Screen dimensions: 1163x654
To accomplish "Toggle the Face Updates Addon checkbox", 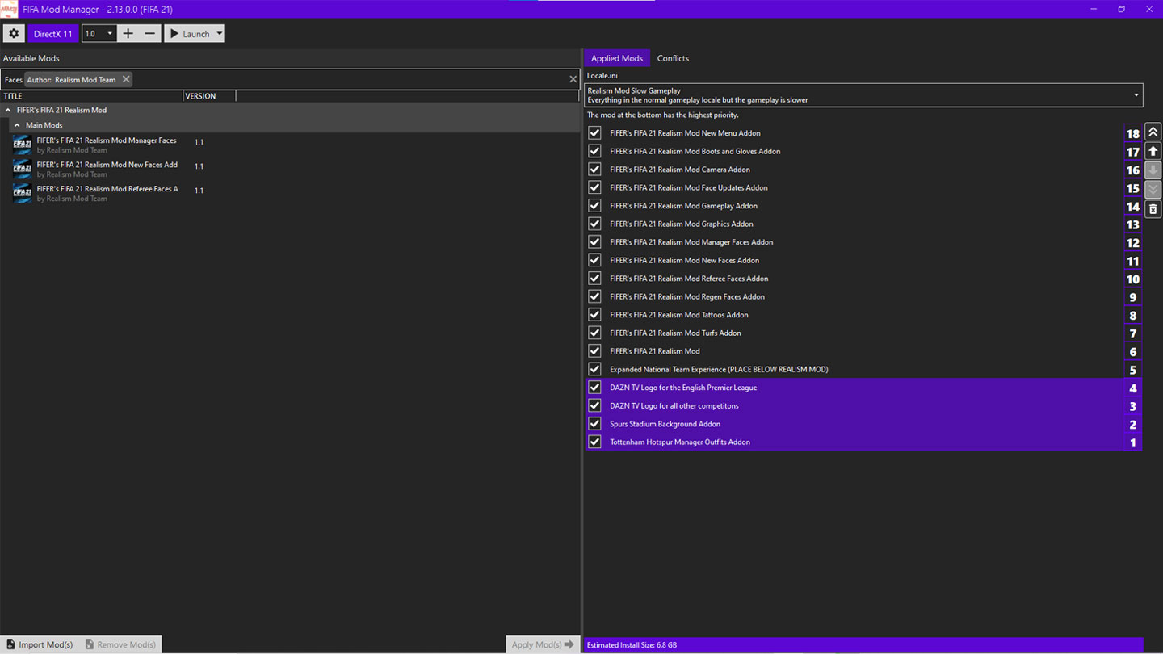I will 595,187.
